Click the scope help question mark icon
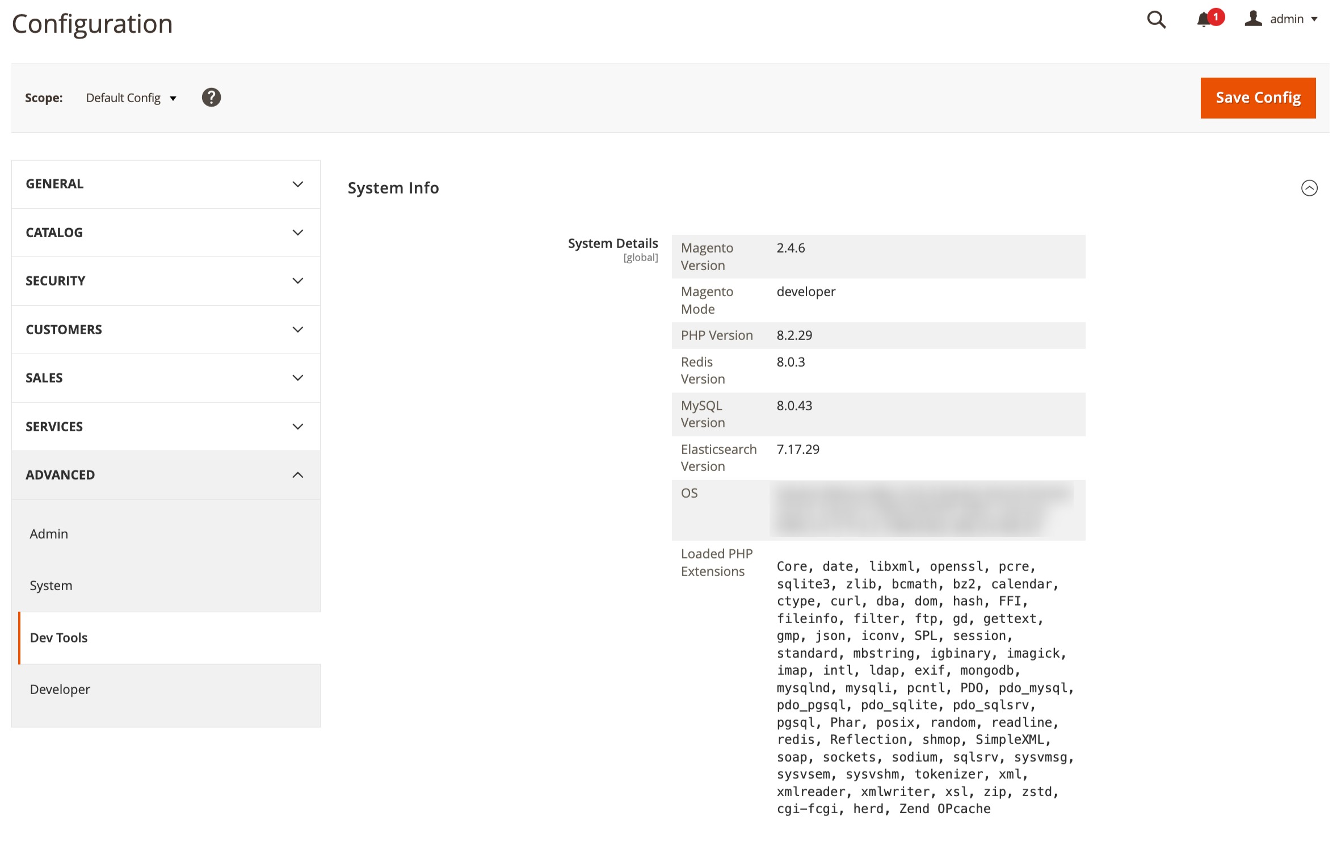1337x845 pixels. [x=211, y=98]
